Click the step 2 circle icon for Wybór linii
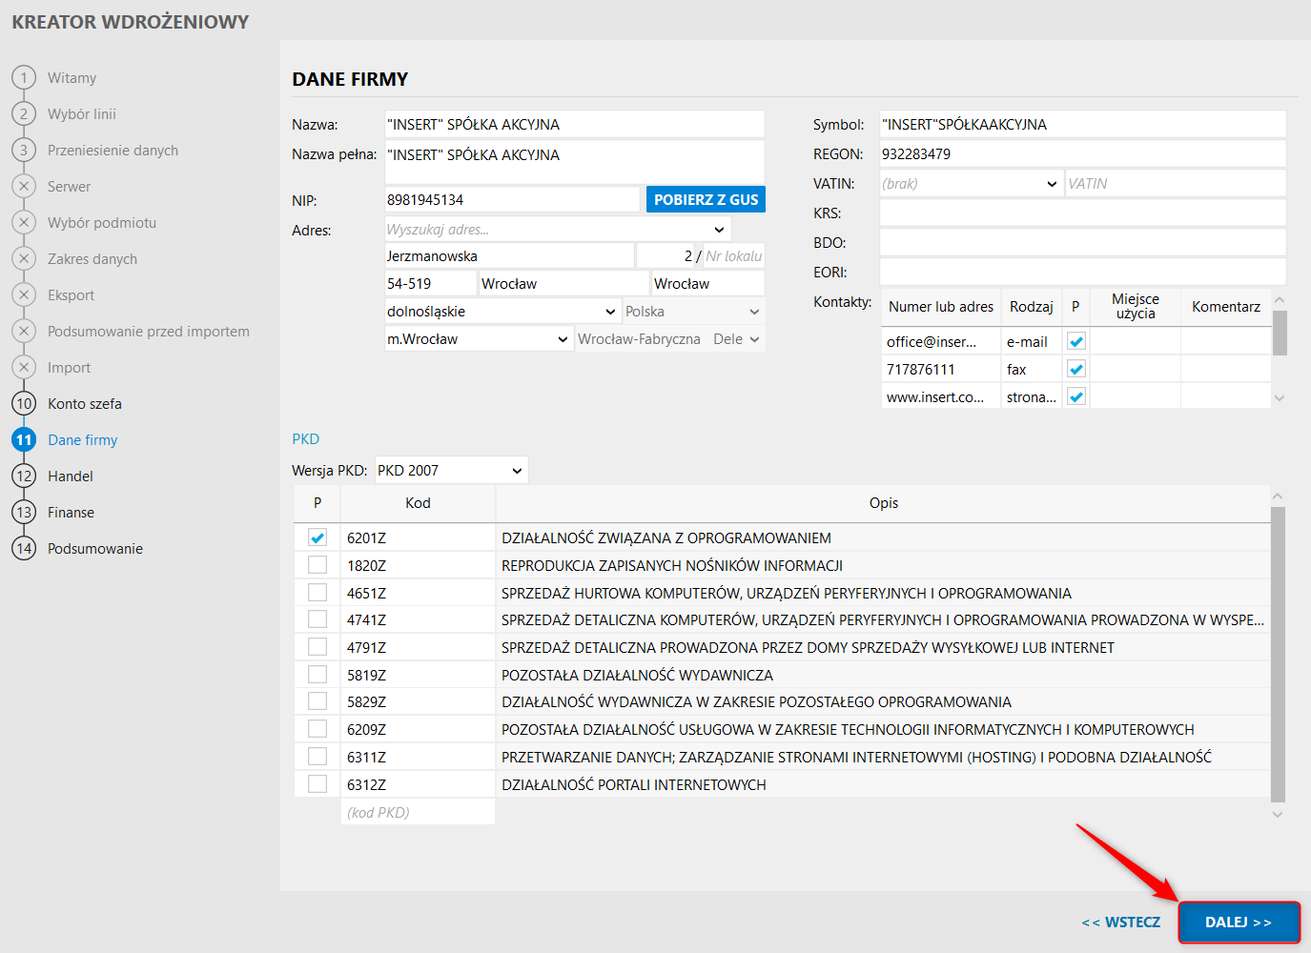 click(x=24, y=113)
